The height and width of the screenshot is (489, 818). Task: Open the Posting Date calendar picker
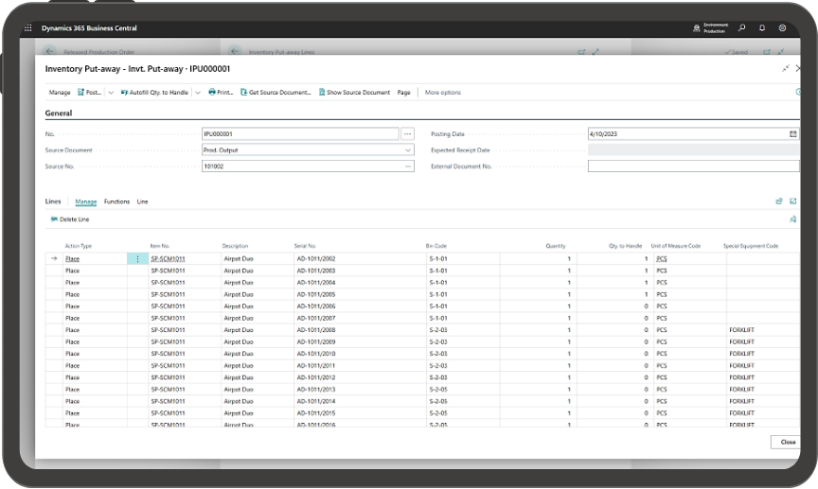pyautogui.click(x=793, y=134)
